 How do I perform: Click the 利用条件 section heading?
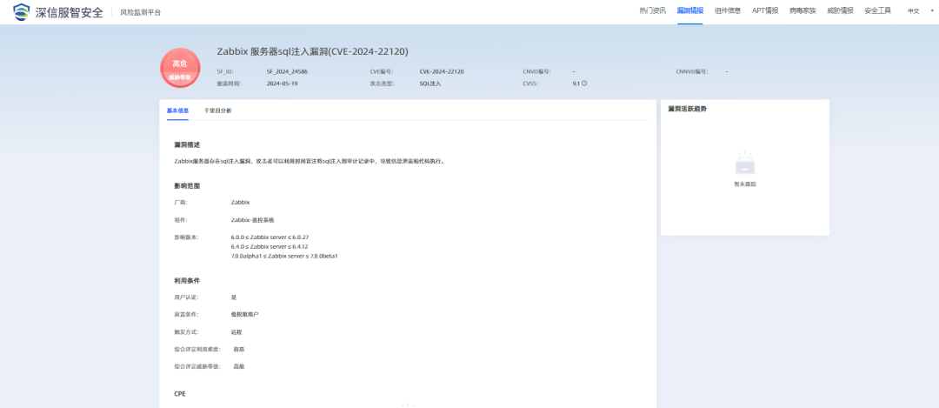click(187, 280)
